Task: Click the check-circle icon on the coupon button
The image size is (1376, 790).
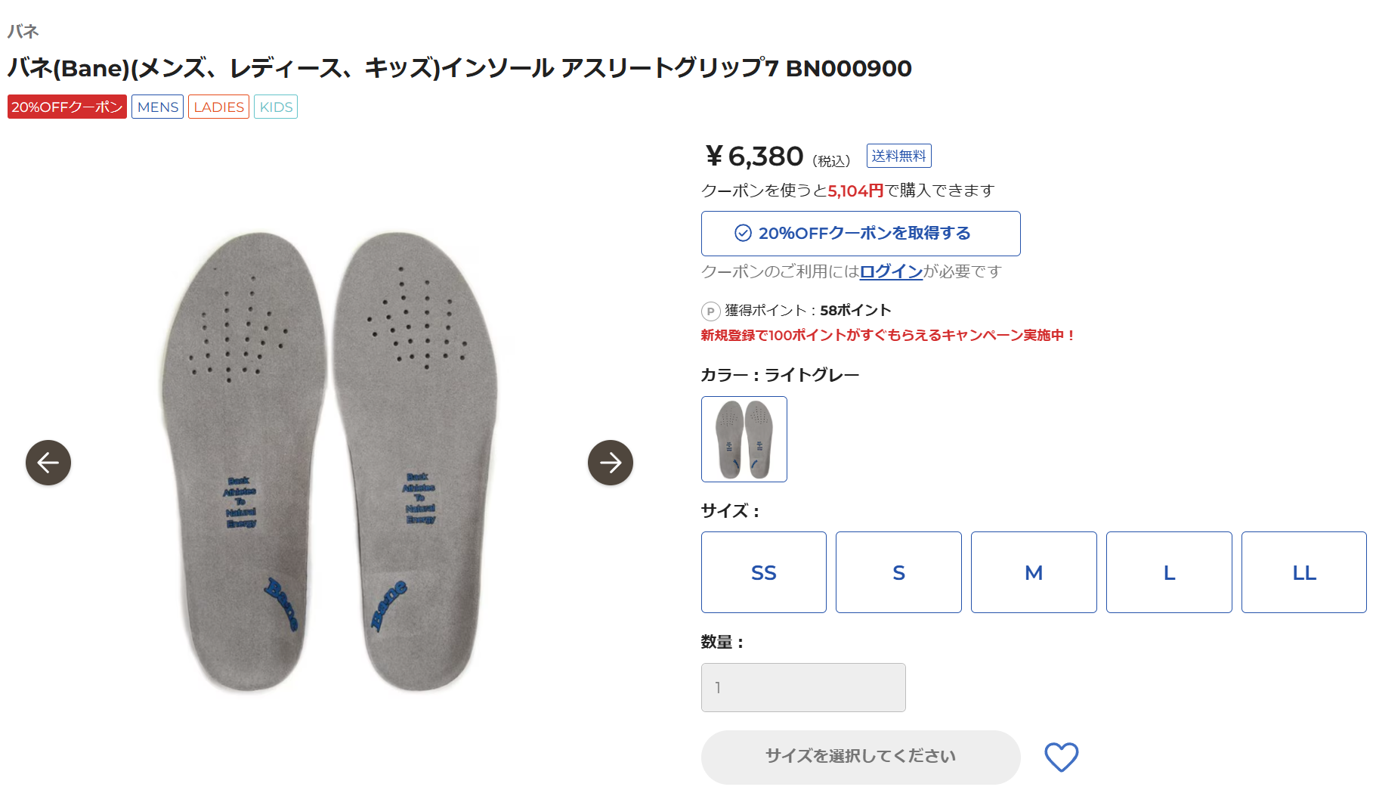Action: pos(743,233)
